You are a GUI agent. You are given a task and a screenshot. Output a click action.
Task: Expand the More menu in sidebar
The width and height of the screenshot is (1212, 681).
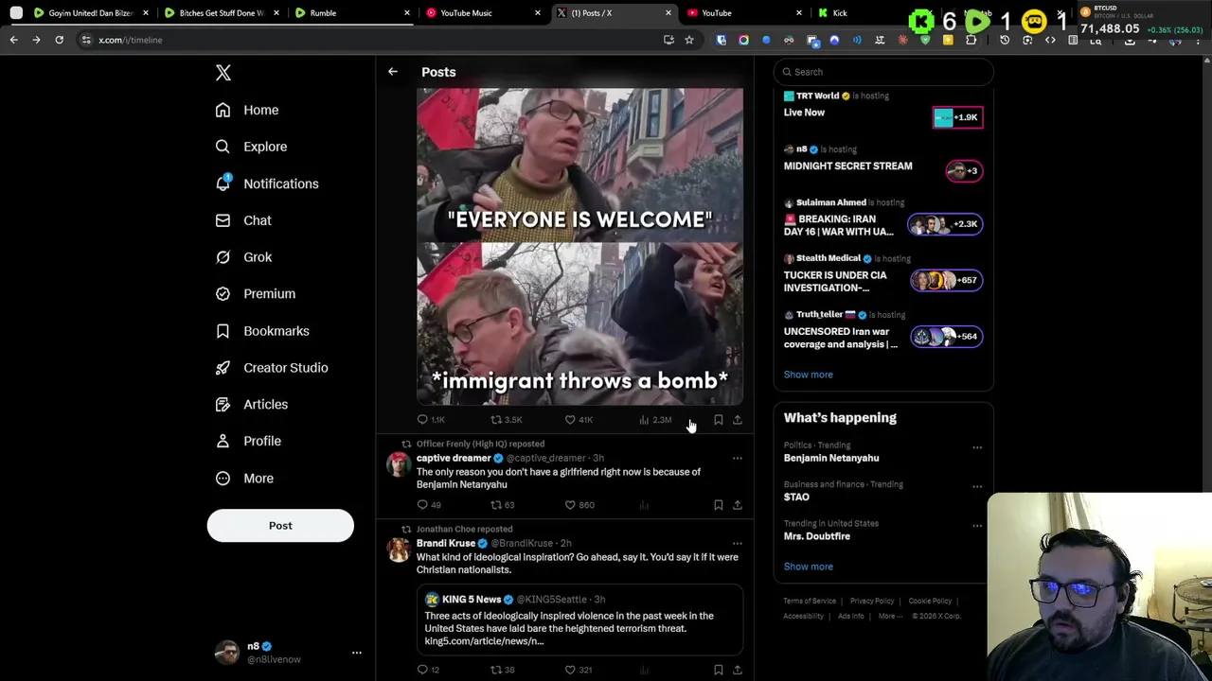244,479
